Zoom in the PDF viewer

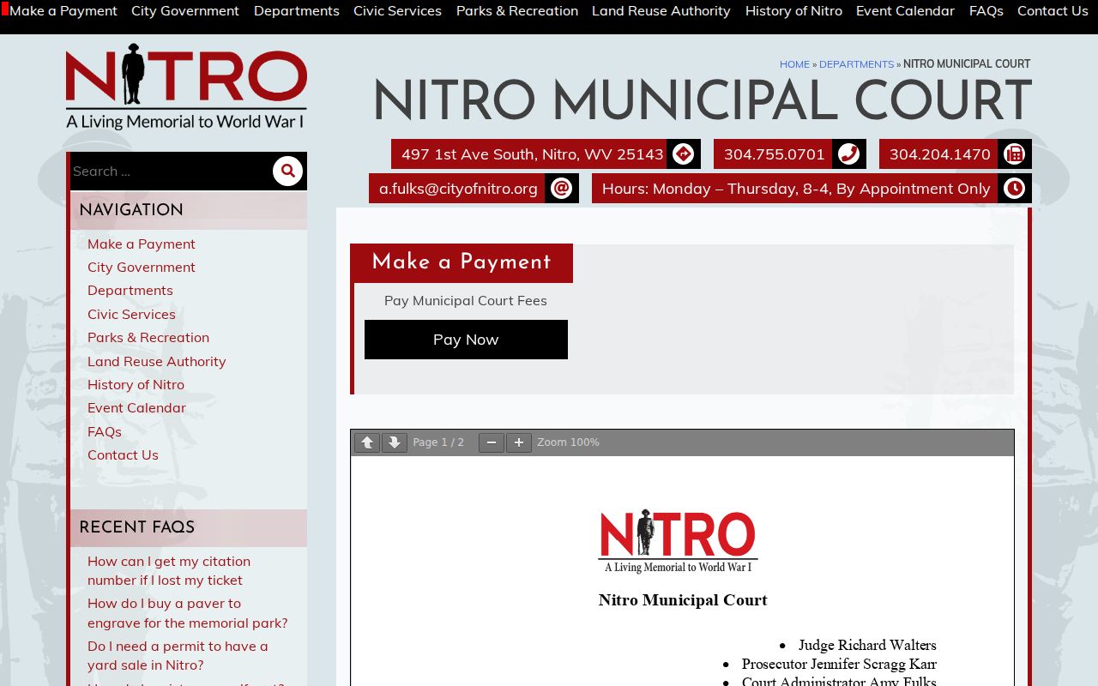[519, 442]
